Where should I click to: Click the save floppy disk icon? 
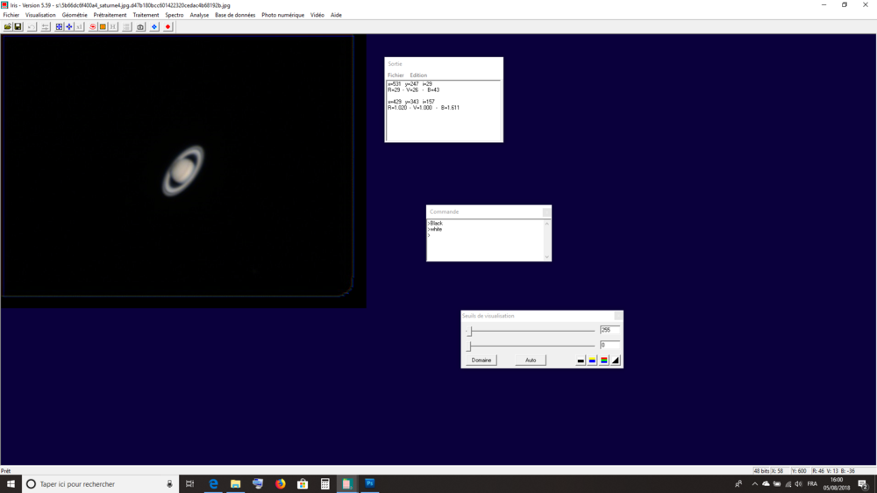pos(18,27)
